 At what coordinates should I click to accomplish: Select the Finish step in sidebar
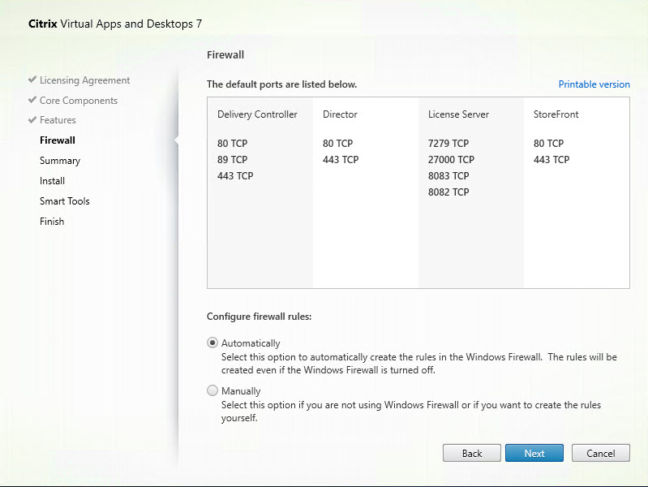pyautogui.click(x=52, y=222)
